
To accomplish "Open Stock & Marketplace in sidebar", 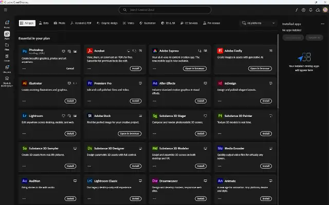I will [x=7, y=81].
